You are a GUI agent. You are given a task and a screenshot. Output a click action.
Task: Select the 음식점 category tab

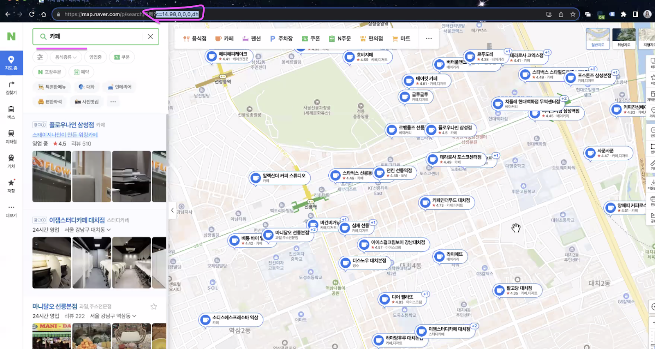click(x=195, y=38)
